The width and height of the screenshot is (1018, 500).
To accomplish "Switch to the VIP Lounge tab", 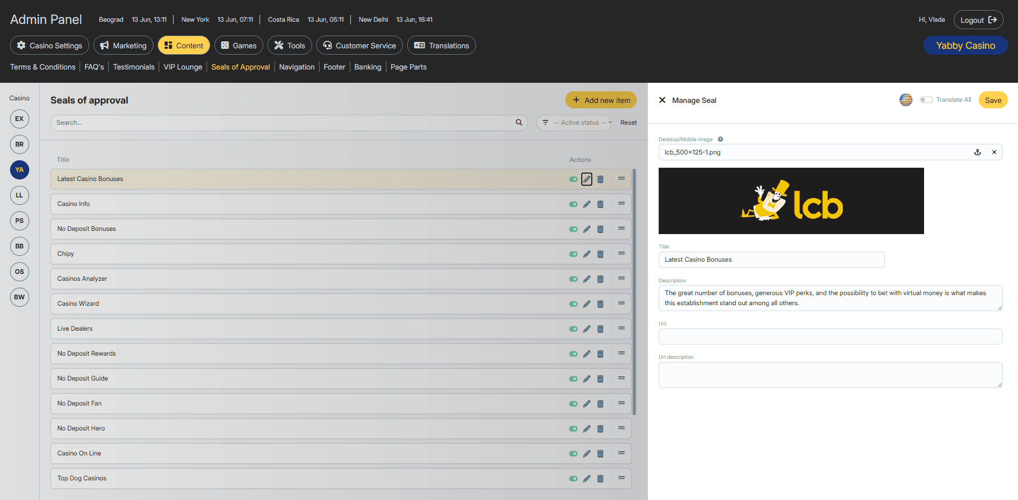I will (x=183, y=67).
